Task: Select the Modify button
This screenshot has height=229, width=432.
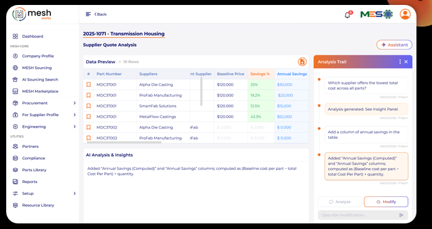Action: click(x=386, y=202)
